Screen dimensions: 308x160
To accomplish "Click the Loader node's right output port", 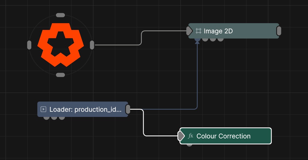I will [x=128, y=109].
